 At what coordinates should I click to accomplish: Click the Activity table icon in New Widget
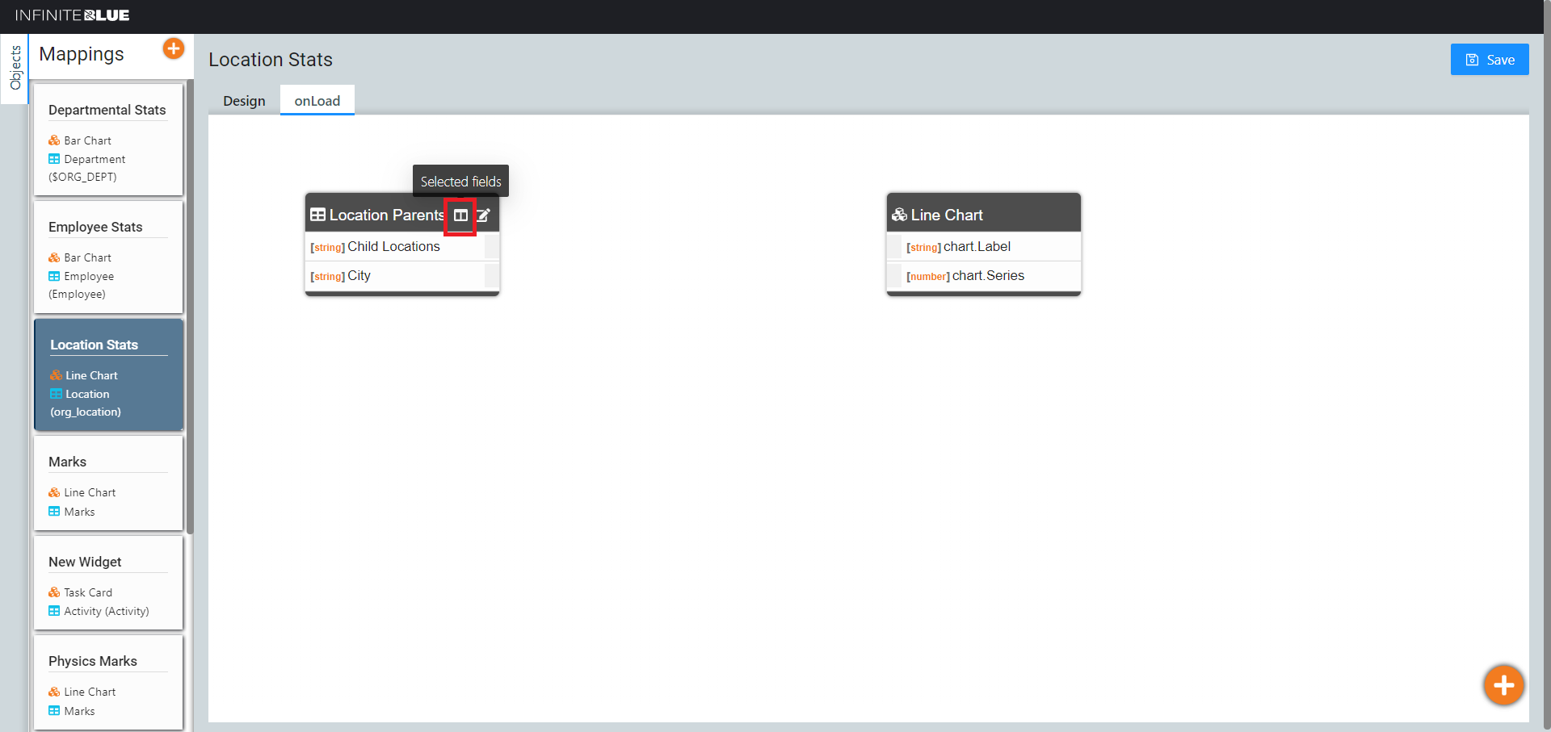pos(54,611)
